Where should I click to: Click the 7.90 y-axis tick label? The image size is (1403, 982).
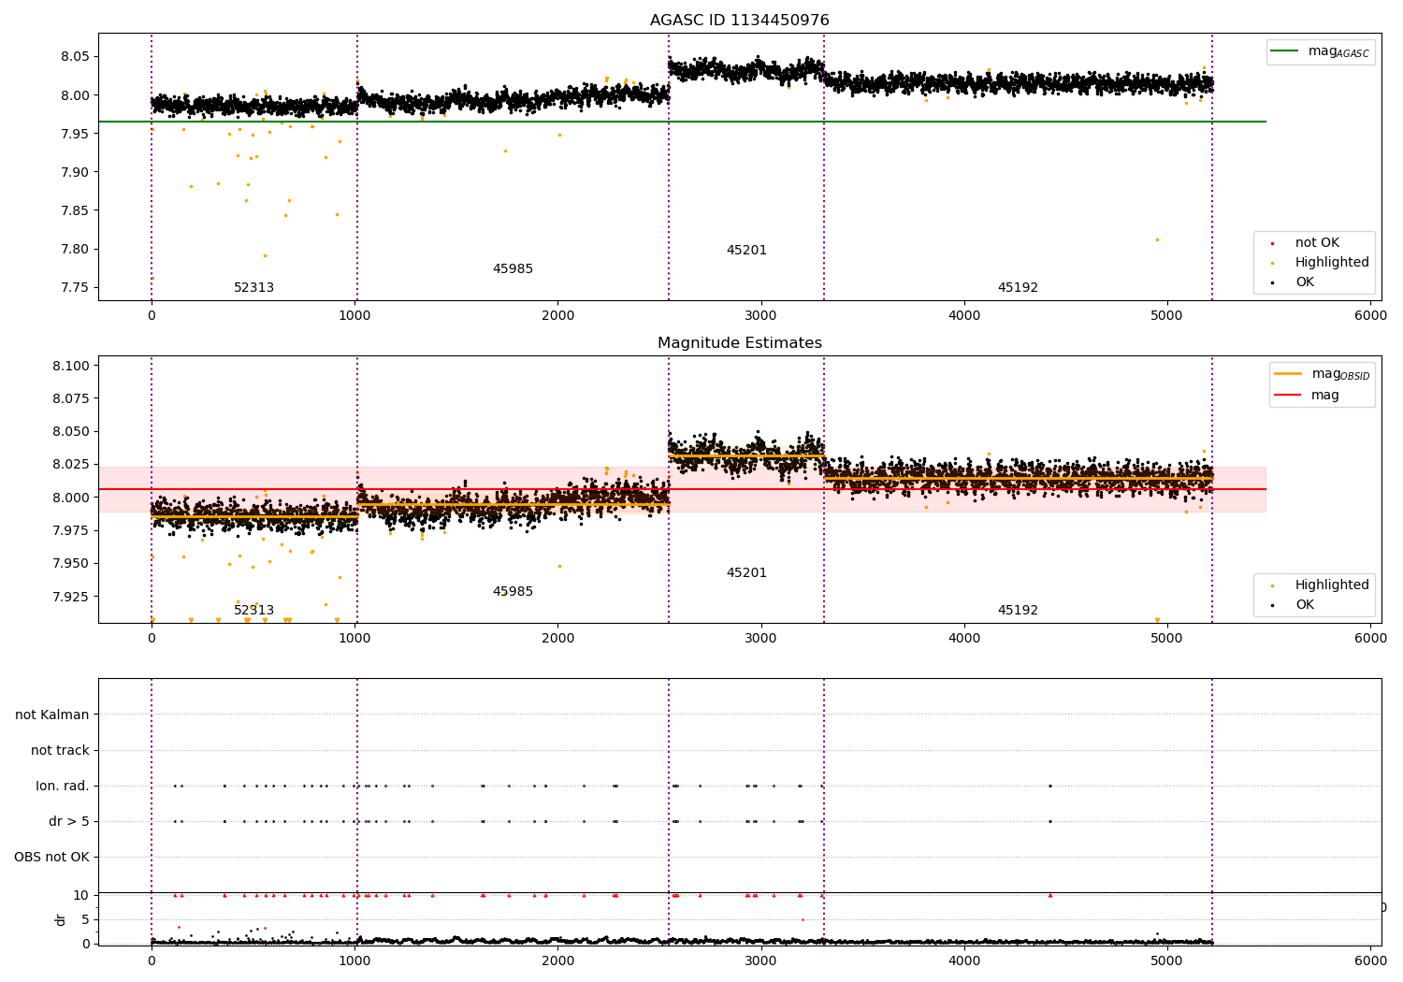tap(77, 172)
